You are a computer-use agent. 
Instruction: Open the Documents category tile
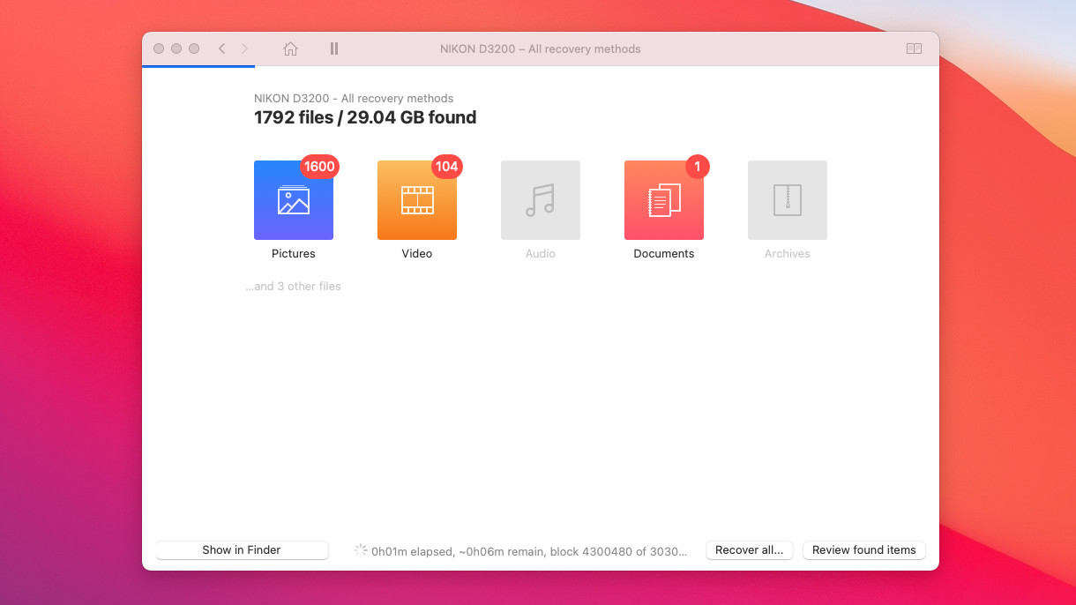pyautogui.click(x=664, y=200)
